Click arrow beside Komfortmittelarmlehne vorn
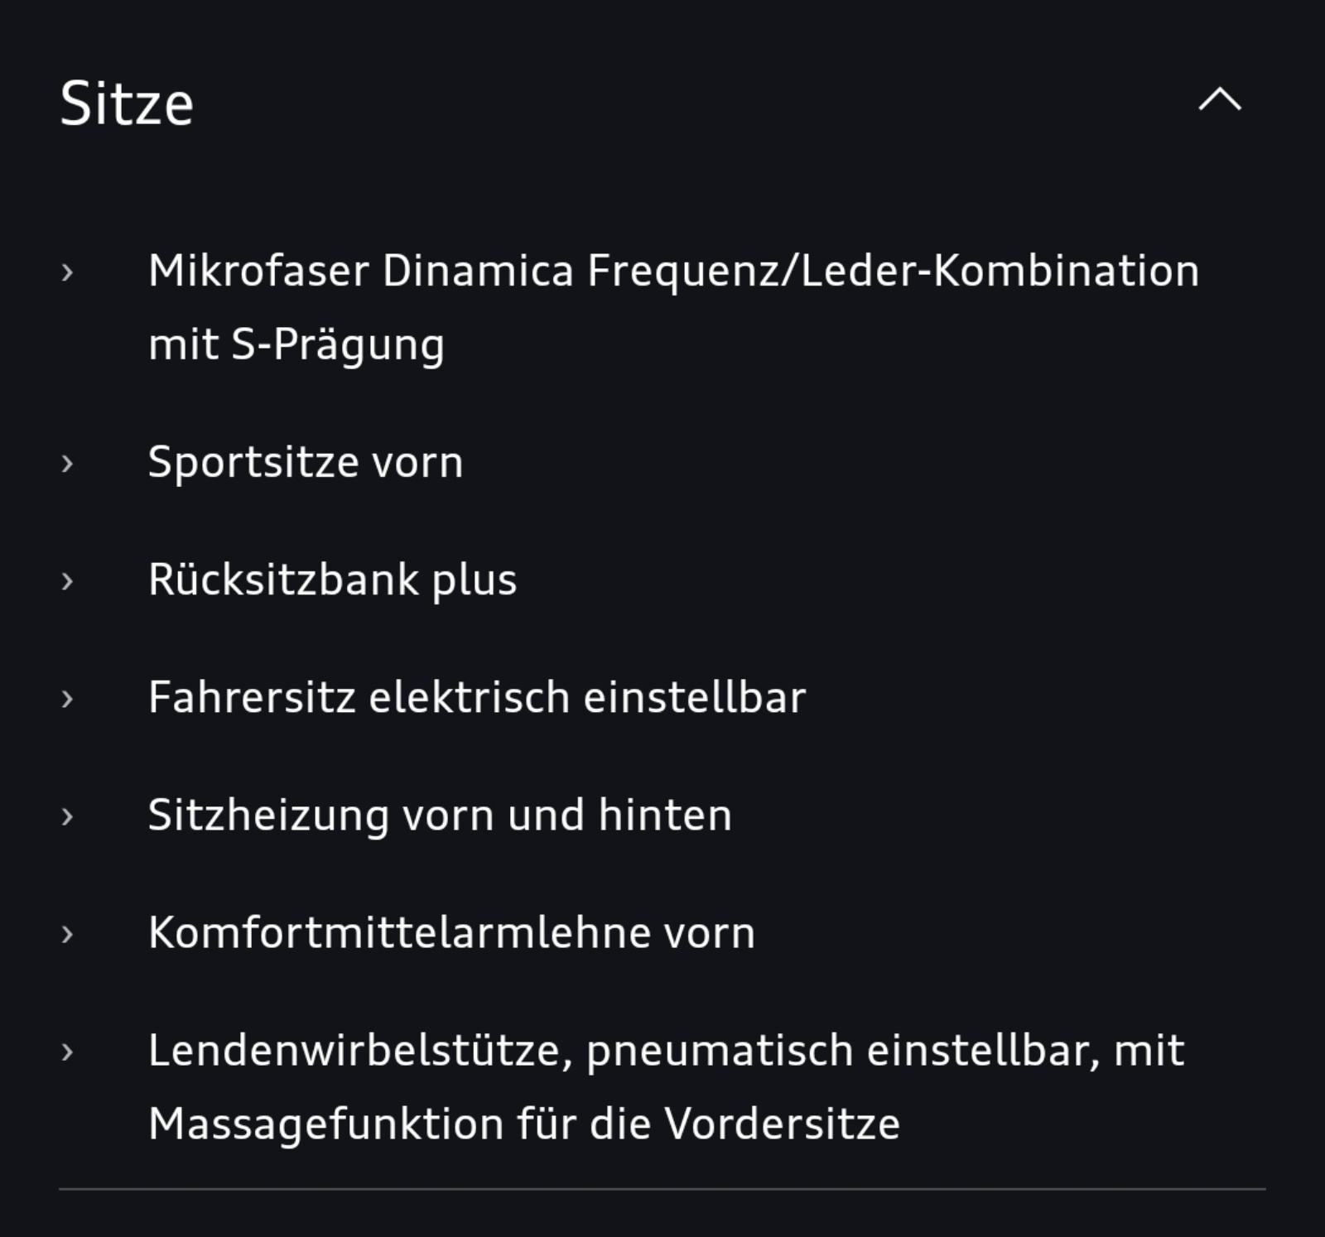Image resolution: width=1325 pixels, height=1237 pixels. (x=68, y=933)
